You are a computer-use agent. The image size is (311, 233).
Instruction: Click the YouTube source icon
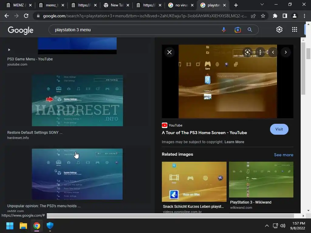click(164, 125)
